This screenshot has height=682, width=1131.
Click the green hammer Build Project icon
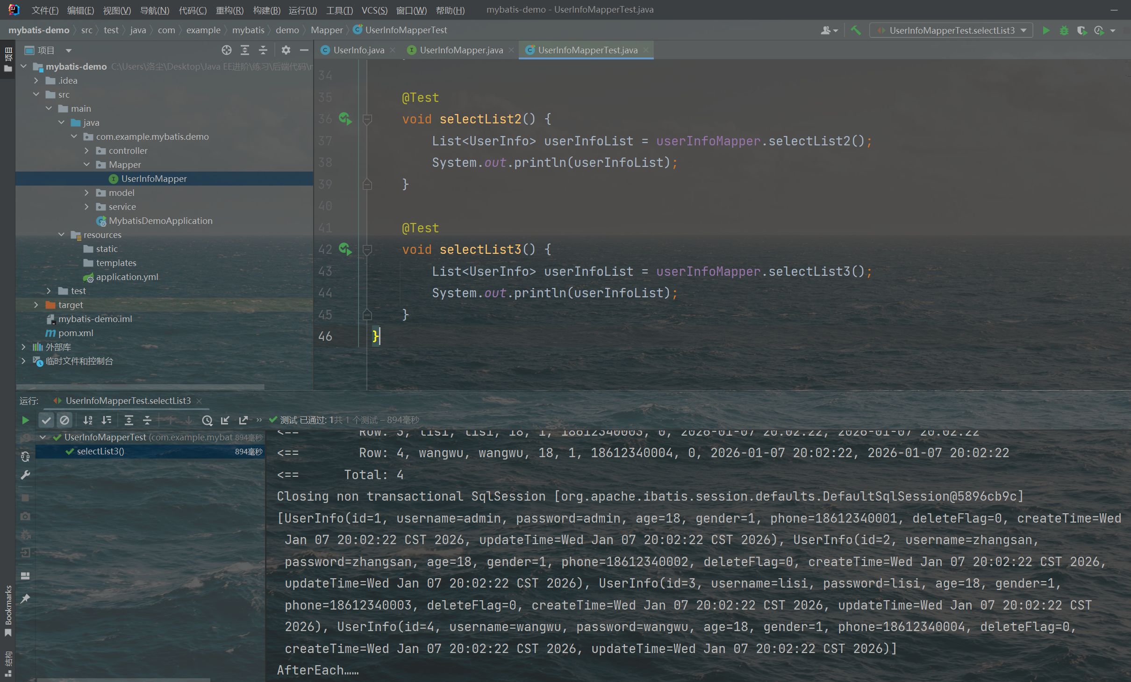point(856,30)
